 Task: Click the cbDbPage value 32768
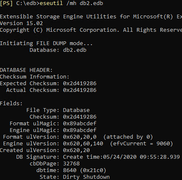click(x=71, y=164)
